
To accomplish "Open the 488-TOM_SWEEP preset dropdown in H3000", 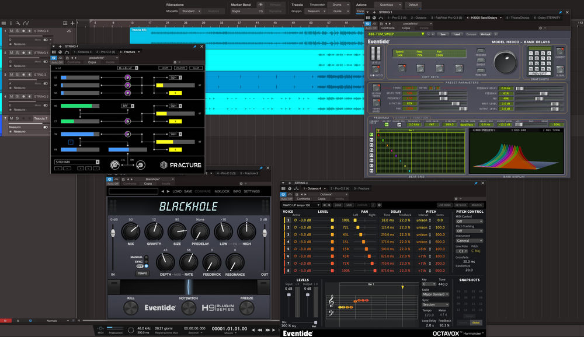I will 396,34.
